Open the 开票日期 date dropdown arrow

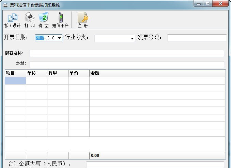[59, 38]
